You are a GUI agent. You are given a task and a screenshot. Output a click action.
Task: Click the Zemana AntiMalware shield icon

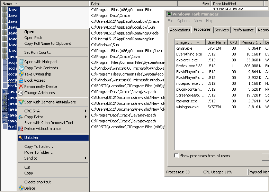[21, 102]
